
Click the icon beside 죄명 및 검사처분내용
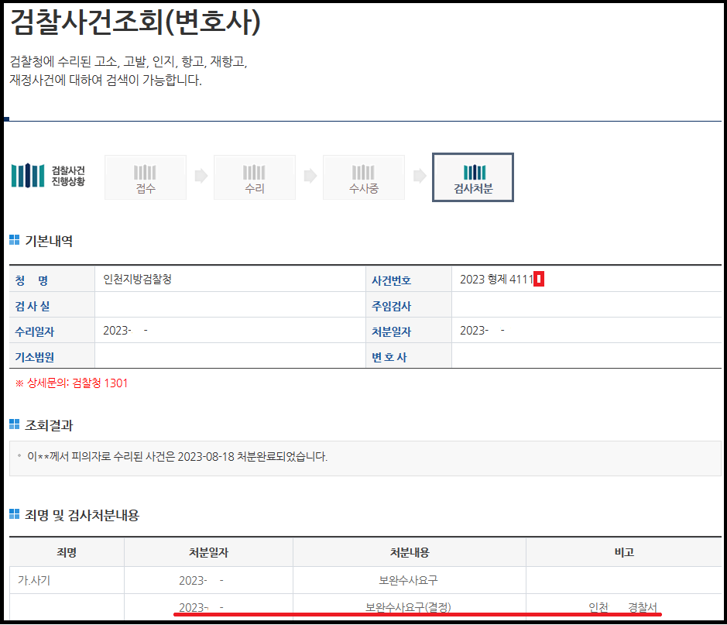[x=14, y=514]
